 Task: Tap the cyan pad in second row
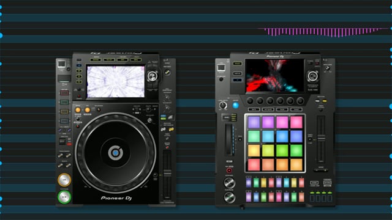point(268,136)
